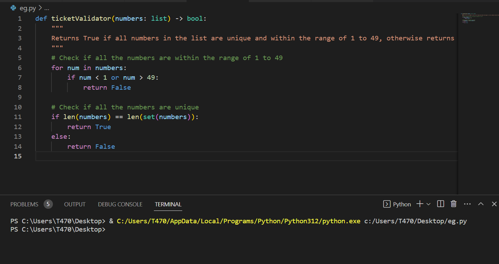Screen dimensions: 499x264
Task: Open terminal more actions ellipsis icon
Action: (x=467, y=204)
